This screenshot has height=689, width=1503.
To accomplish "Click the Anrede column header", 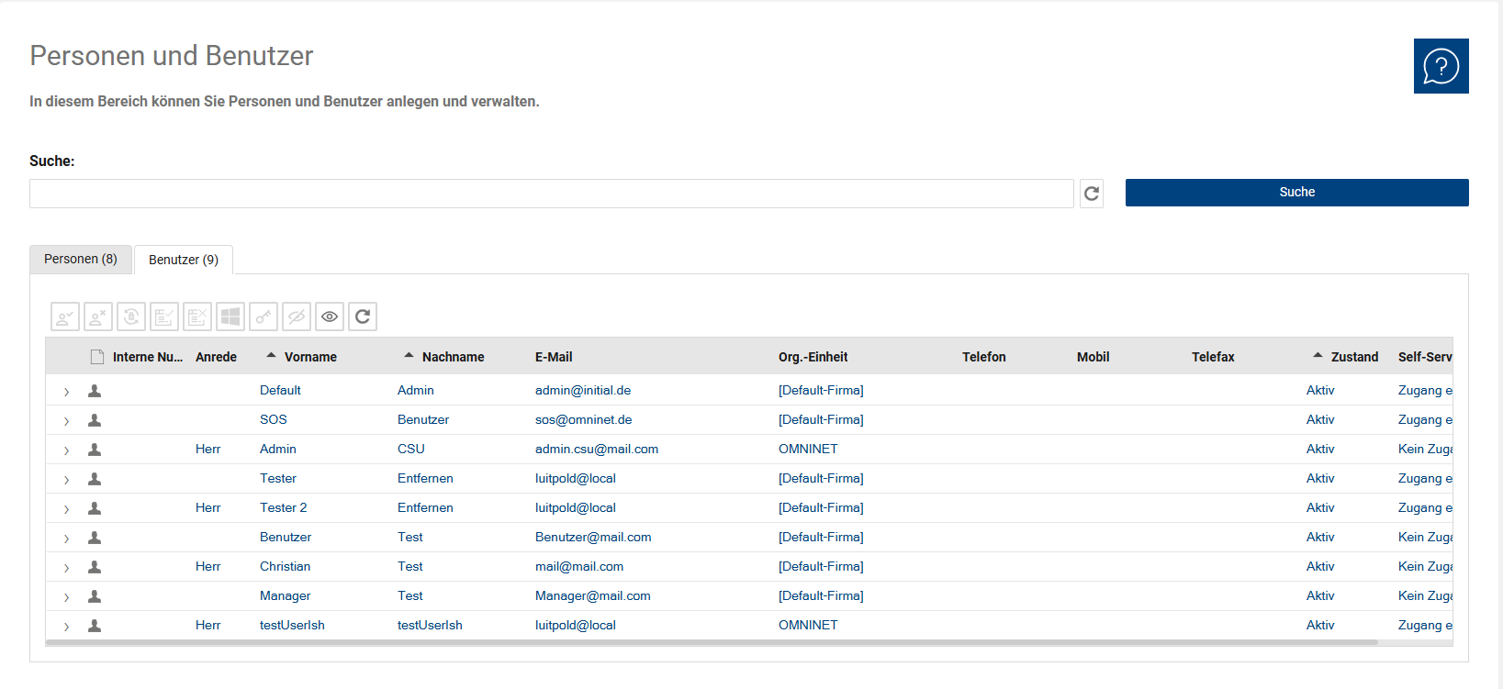I will (216, 357).
